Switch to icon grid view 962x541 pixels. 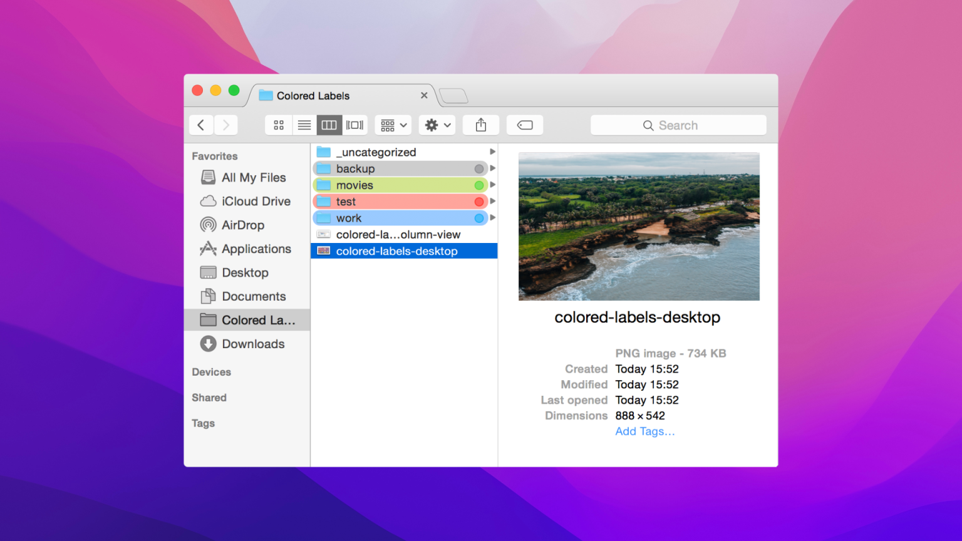[x=279, y=125]
